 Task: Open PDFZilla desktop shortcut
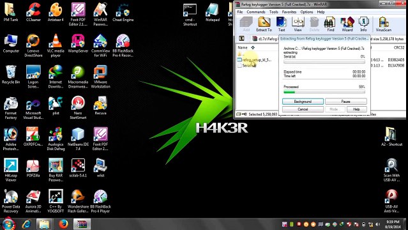click(33, 168)
